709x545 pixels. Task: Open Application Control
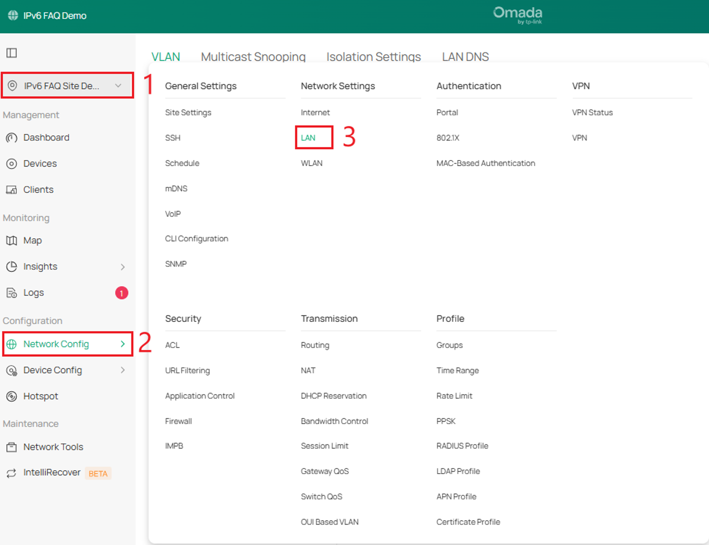click(200, 396)
